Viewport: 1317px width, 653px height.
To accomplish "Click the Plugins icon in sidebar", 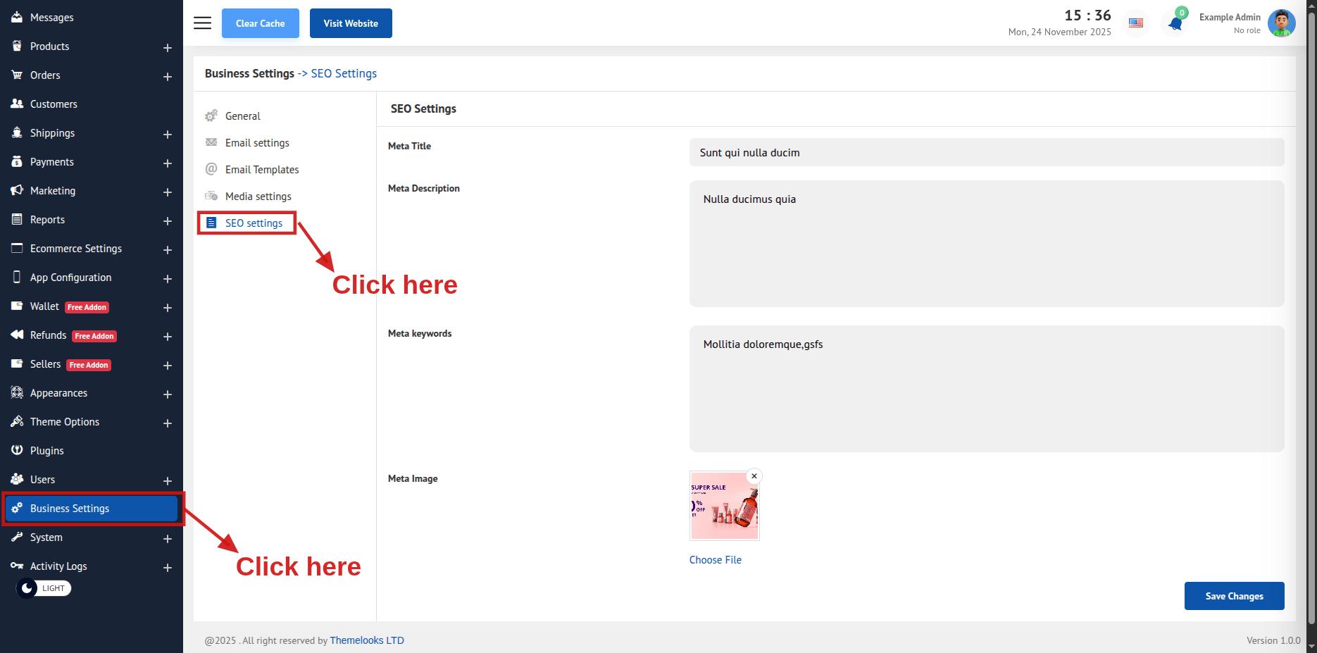I will coord(17,450).
